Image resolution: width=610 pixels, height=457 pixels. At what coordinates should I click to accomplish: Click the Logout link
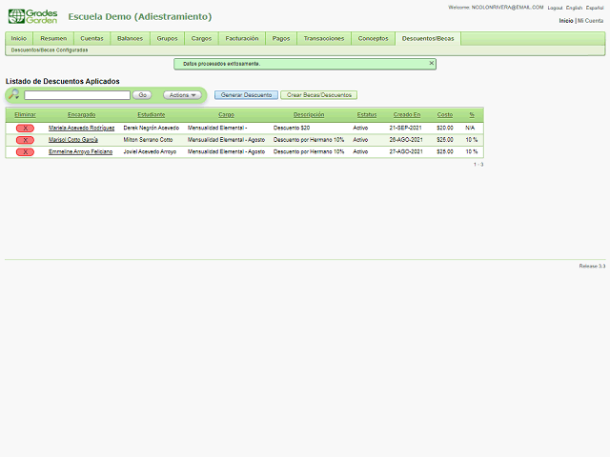point(555,8)
